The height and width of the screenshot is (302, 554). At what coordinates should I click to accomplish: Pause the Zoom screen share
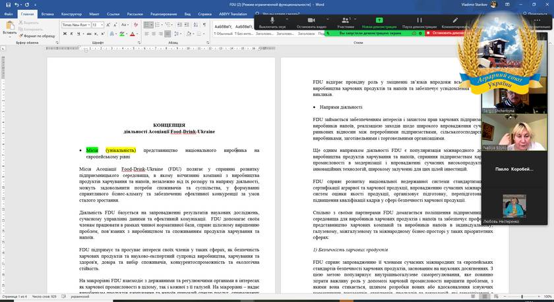(x=419, y=23)
